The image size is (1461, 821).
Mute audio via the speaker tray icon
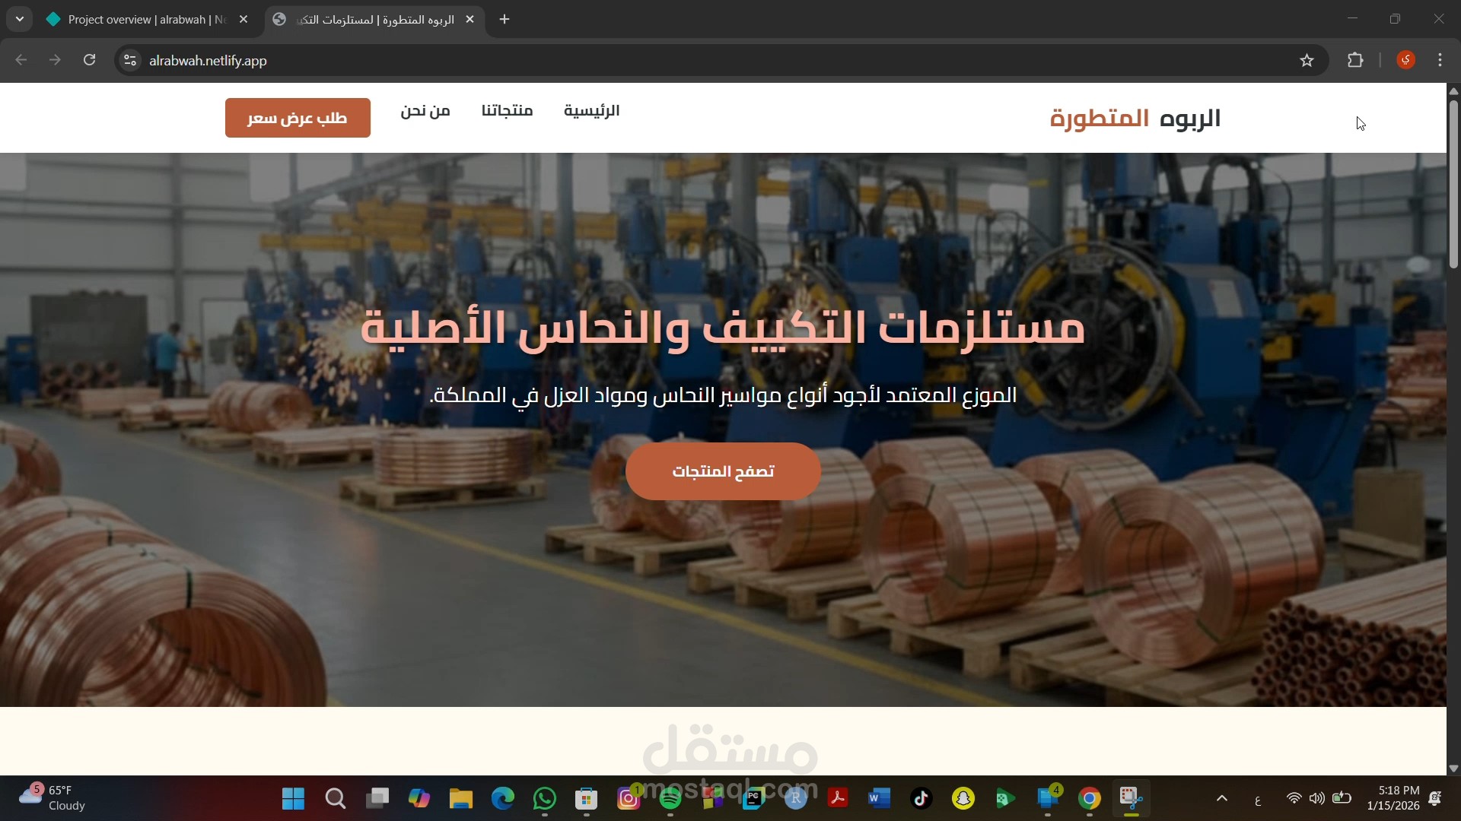coord(1317,799)
